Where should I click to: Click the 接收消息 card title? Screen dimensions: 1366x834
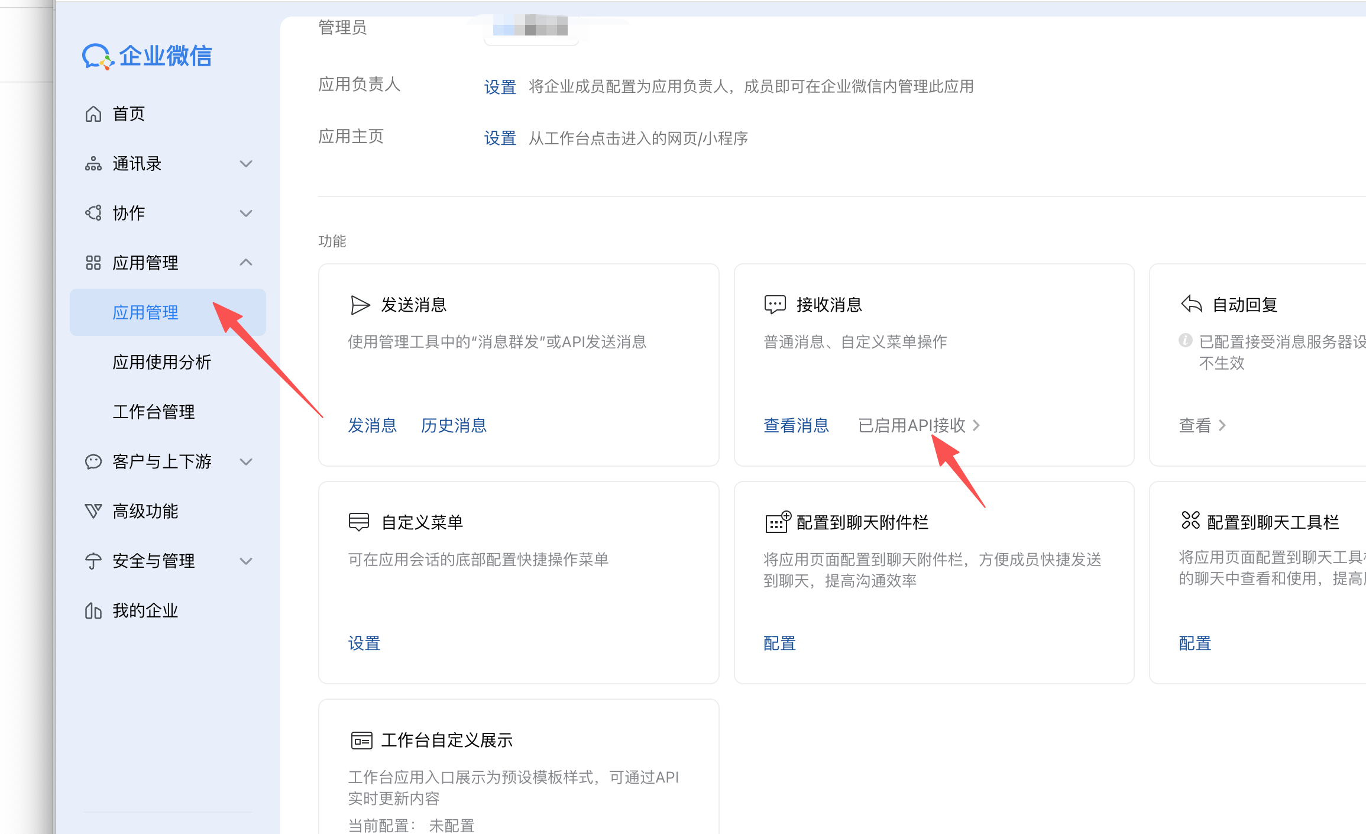[x=830, y=305]
